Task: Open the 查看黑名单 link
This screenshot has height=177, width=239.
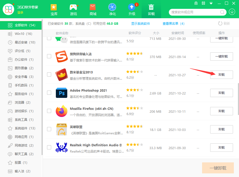Action: point(173,24)
